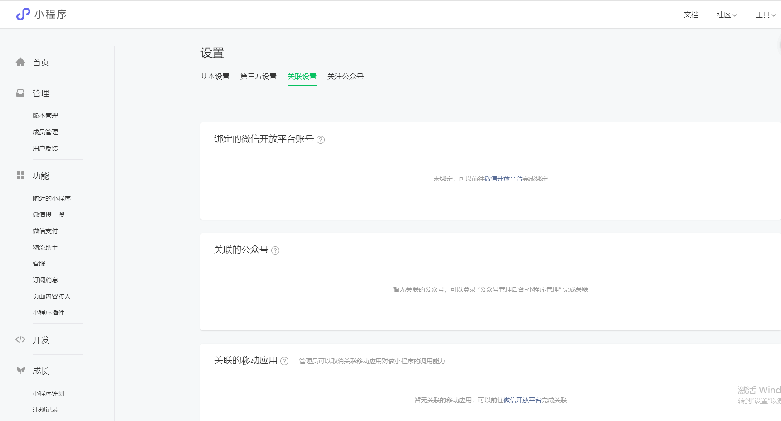Follow 微信开放平台 link in the 移动应用 message
Screen dimensions: 781x421
[522, 400]
